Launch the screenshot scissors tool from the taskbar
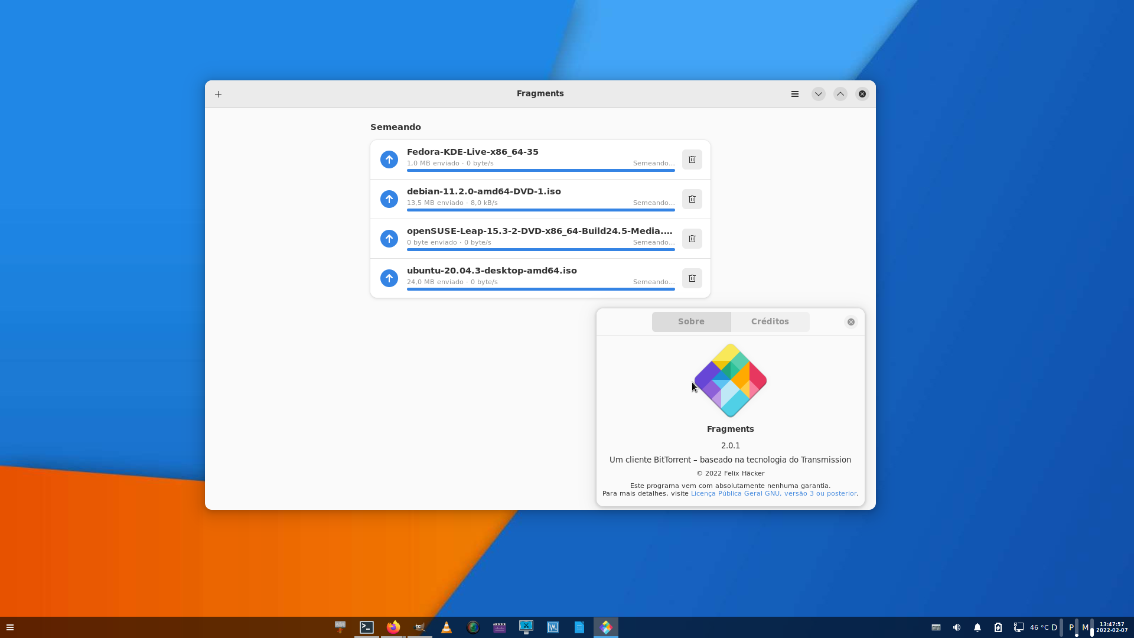1134x638 pixels. (x=526, y=627)
